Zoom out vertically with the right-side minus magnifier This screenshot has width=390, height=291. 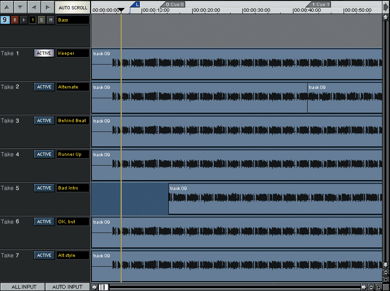click(386, 272)
